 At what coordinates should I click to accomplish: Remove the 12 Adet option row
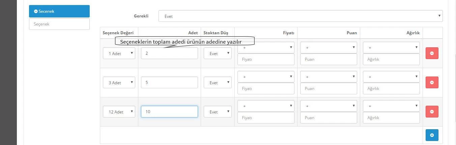[x=432, y=112]
